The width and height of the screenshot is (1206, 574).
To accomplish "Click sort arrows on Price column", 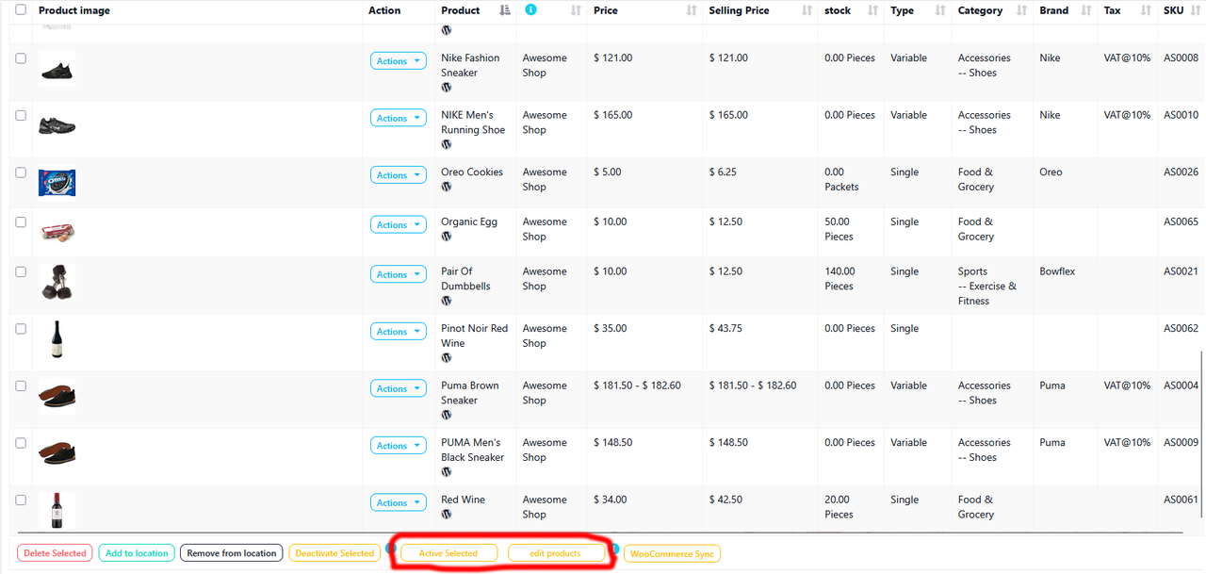I will (x=693, y=11).
